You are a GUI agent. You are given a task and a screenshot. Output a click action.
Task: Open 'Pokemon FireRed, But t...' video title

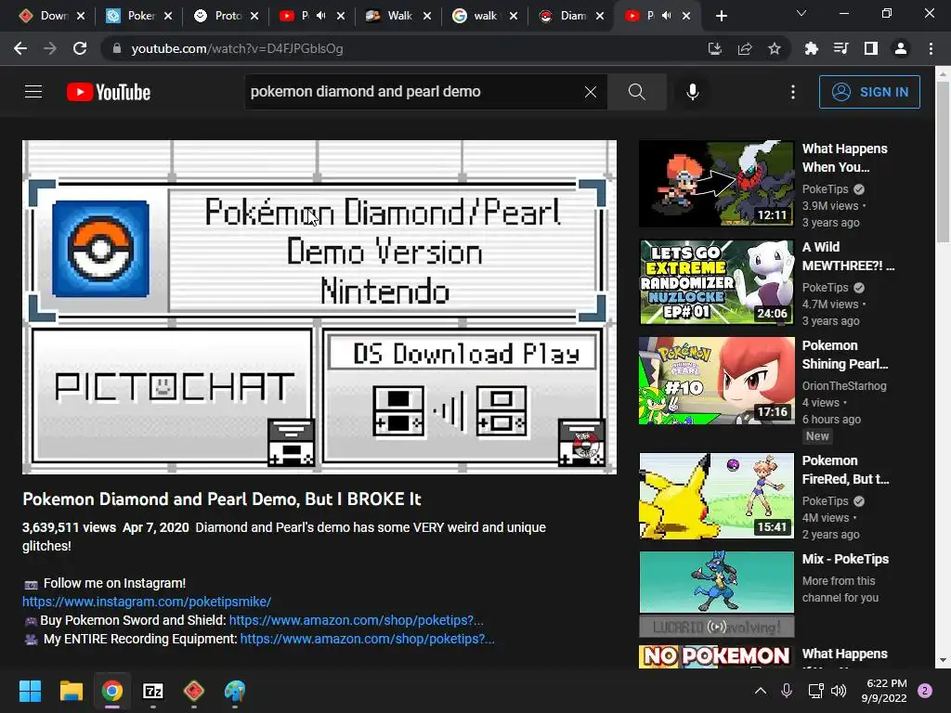coord(845,470)
